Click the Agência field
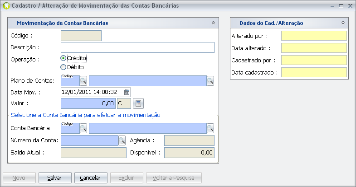 click(190, 140)
